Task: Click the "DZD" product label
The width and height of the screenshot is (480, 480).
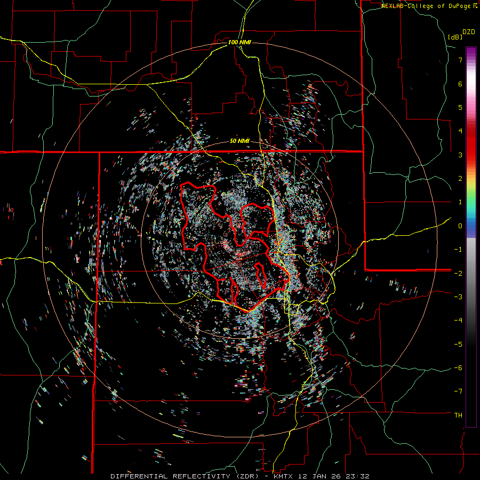Action: [x=469, y=32]
